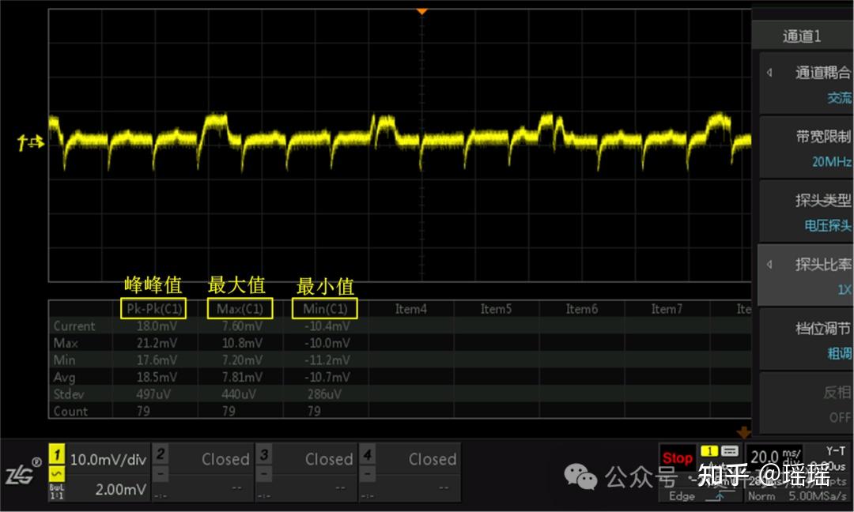Click channel 2 coupling dash icon

160,474
